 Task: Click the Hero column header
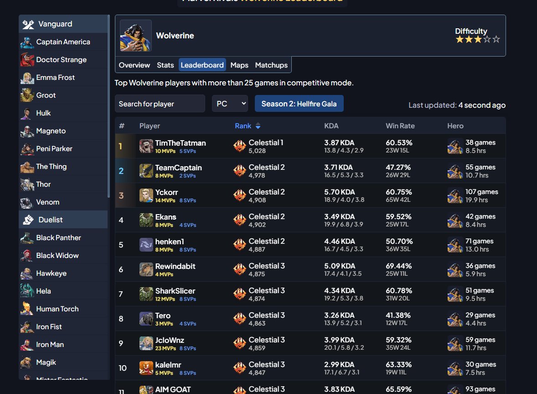coord(455,126)
